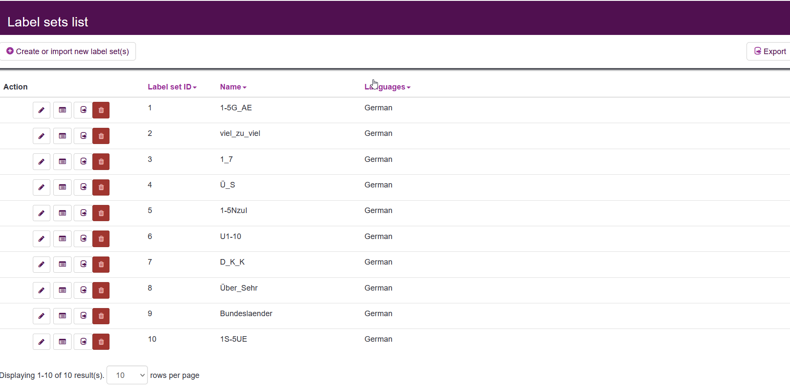This screenshot has height=389, width=790.
Task: Click the Label sets list page title
Action: (48, 22)
